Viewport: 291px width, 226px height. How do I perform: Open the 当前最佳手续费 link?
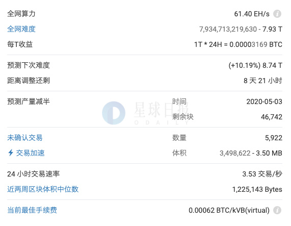pos(32,210)
